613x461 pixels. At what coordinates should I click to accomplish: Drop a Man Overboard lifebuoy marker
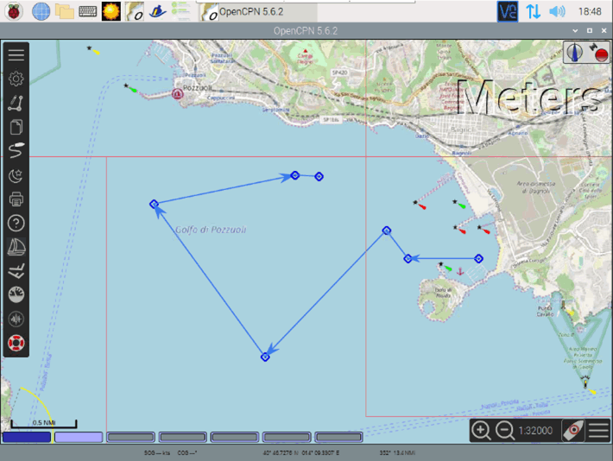[x=16, y=343]
